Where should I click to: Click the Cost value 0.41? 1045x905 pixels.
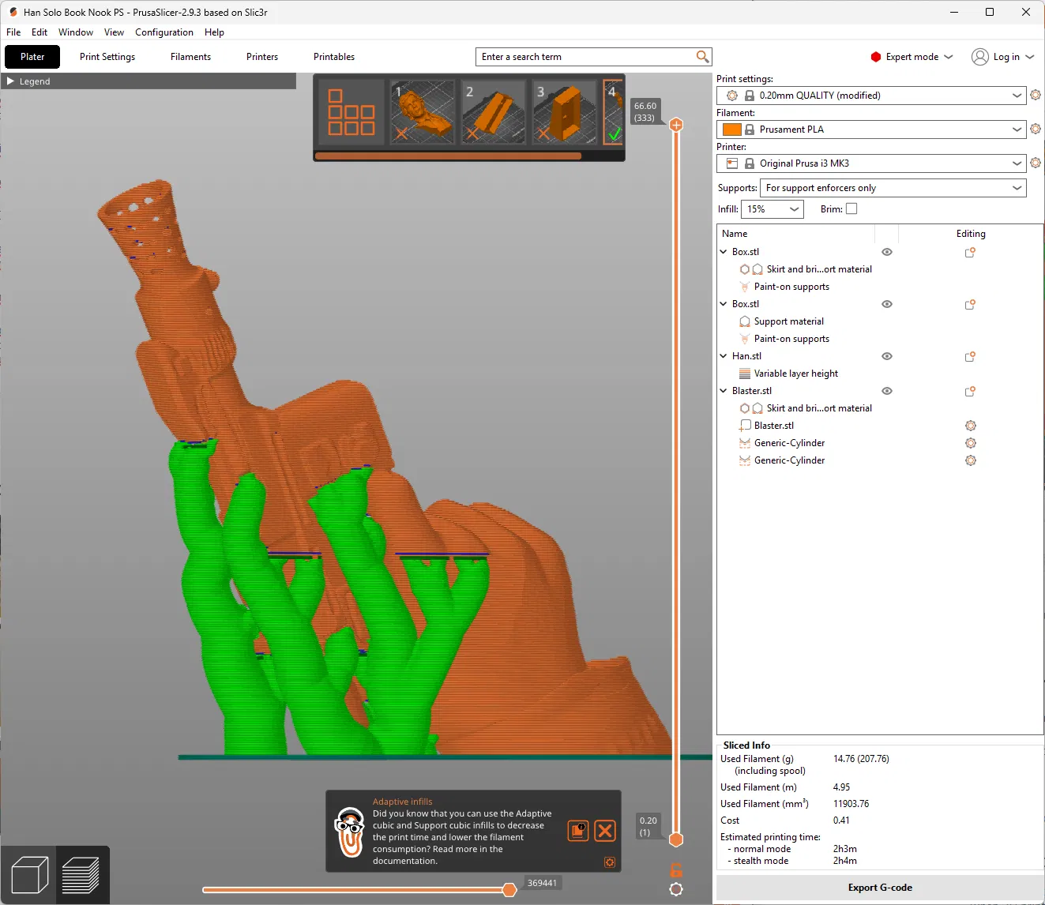(841, 821)
